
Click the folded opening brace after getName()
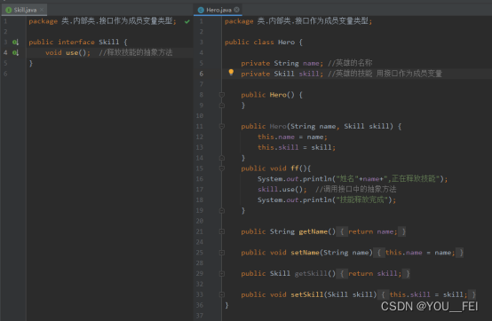(x=342, y=231)
